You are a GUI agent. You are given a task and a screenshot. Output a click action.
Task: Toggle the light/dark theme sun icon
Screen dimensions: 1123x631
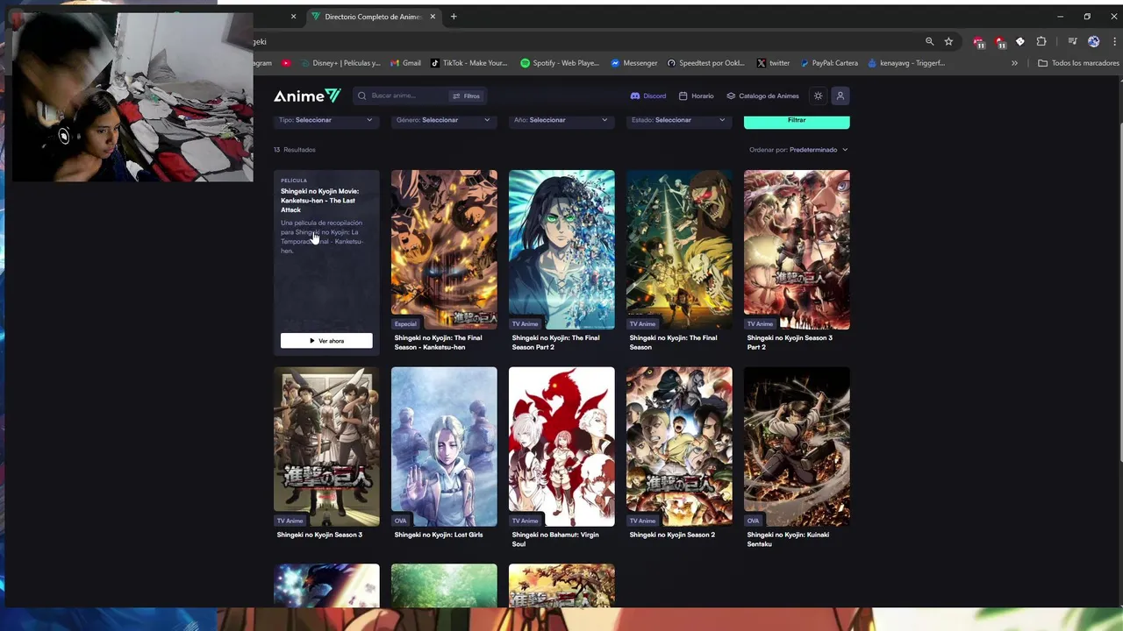click(x=818, y=96)
